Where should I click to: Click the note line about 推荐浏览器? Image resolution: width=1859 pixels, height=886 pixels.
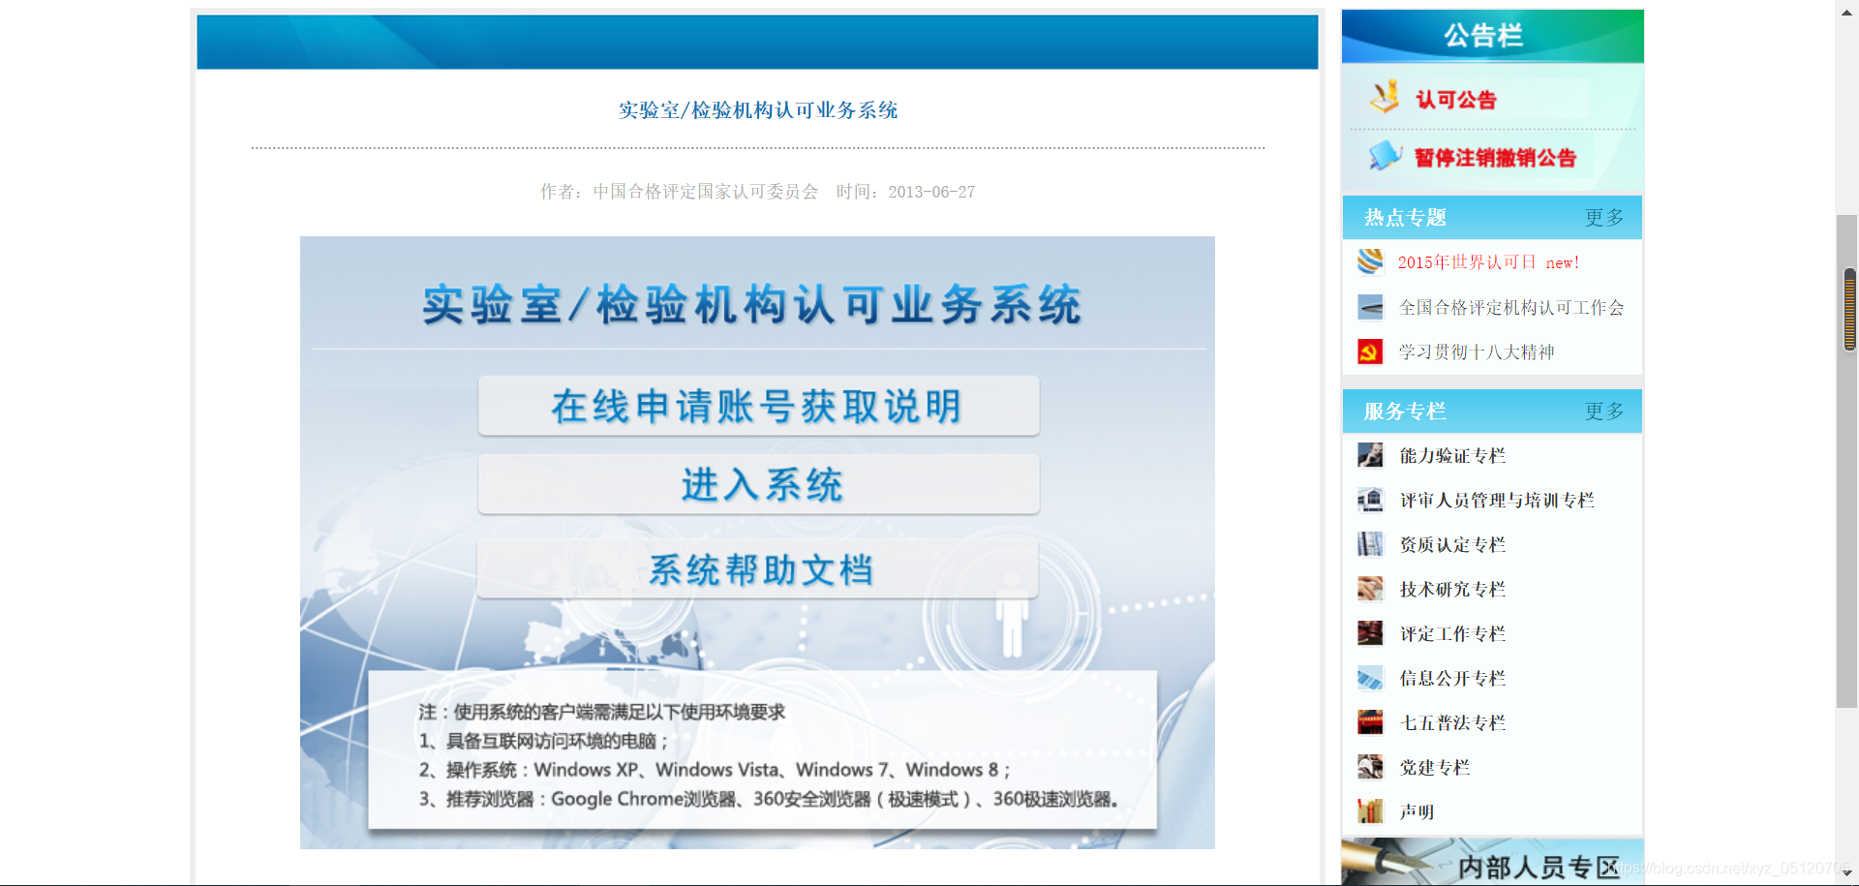770,799
